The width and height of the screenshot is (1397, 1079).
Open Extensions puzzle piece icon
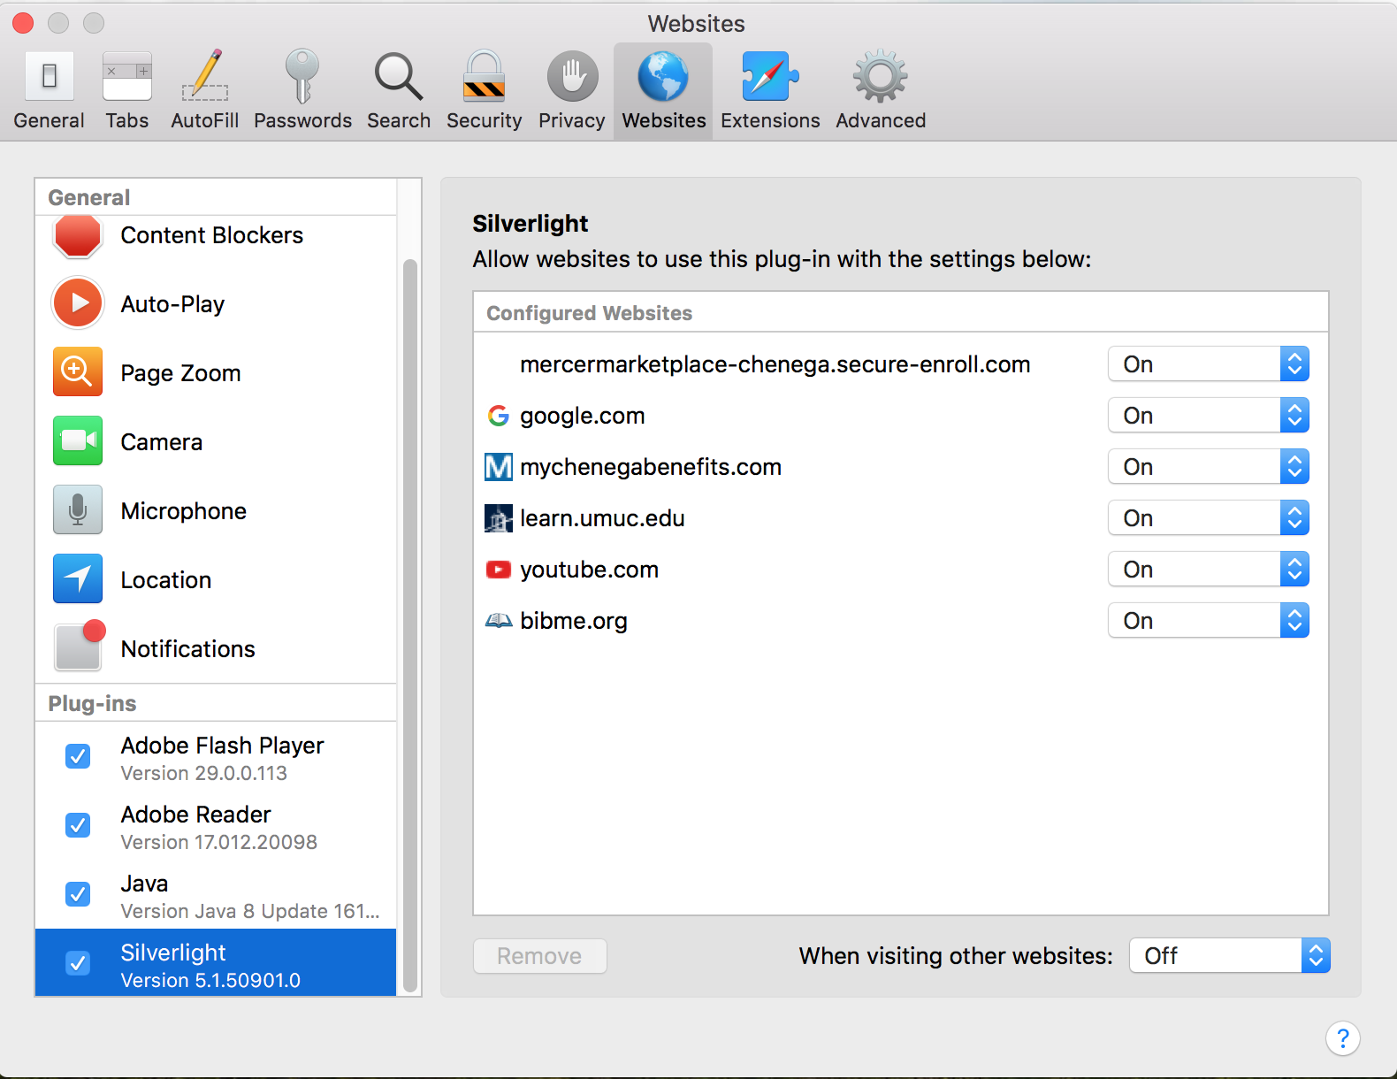point(770,76)
